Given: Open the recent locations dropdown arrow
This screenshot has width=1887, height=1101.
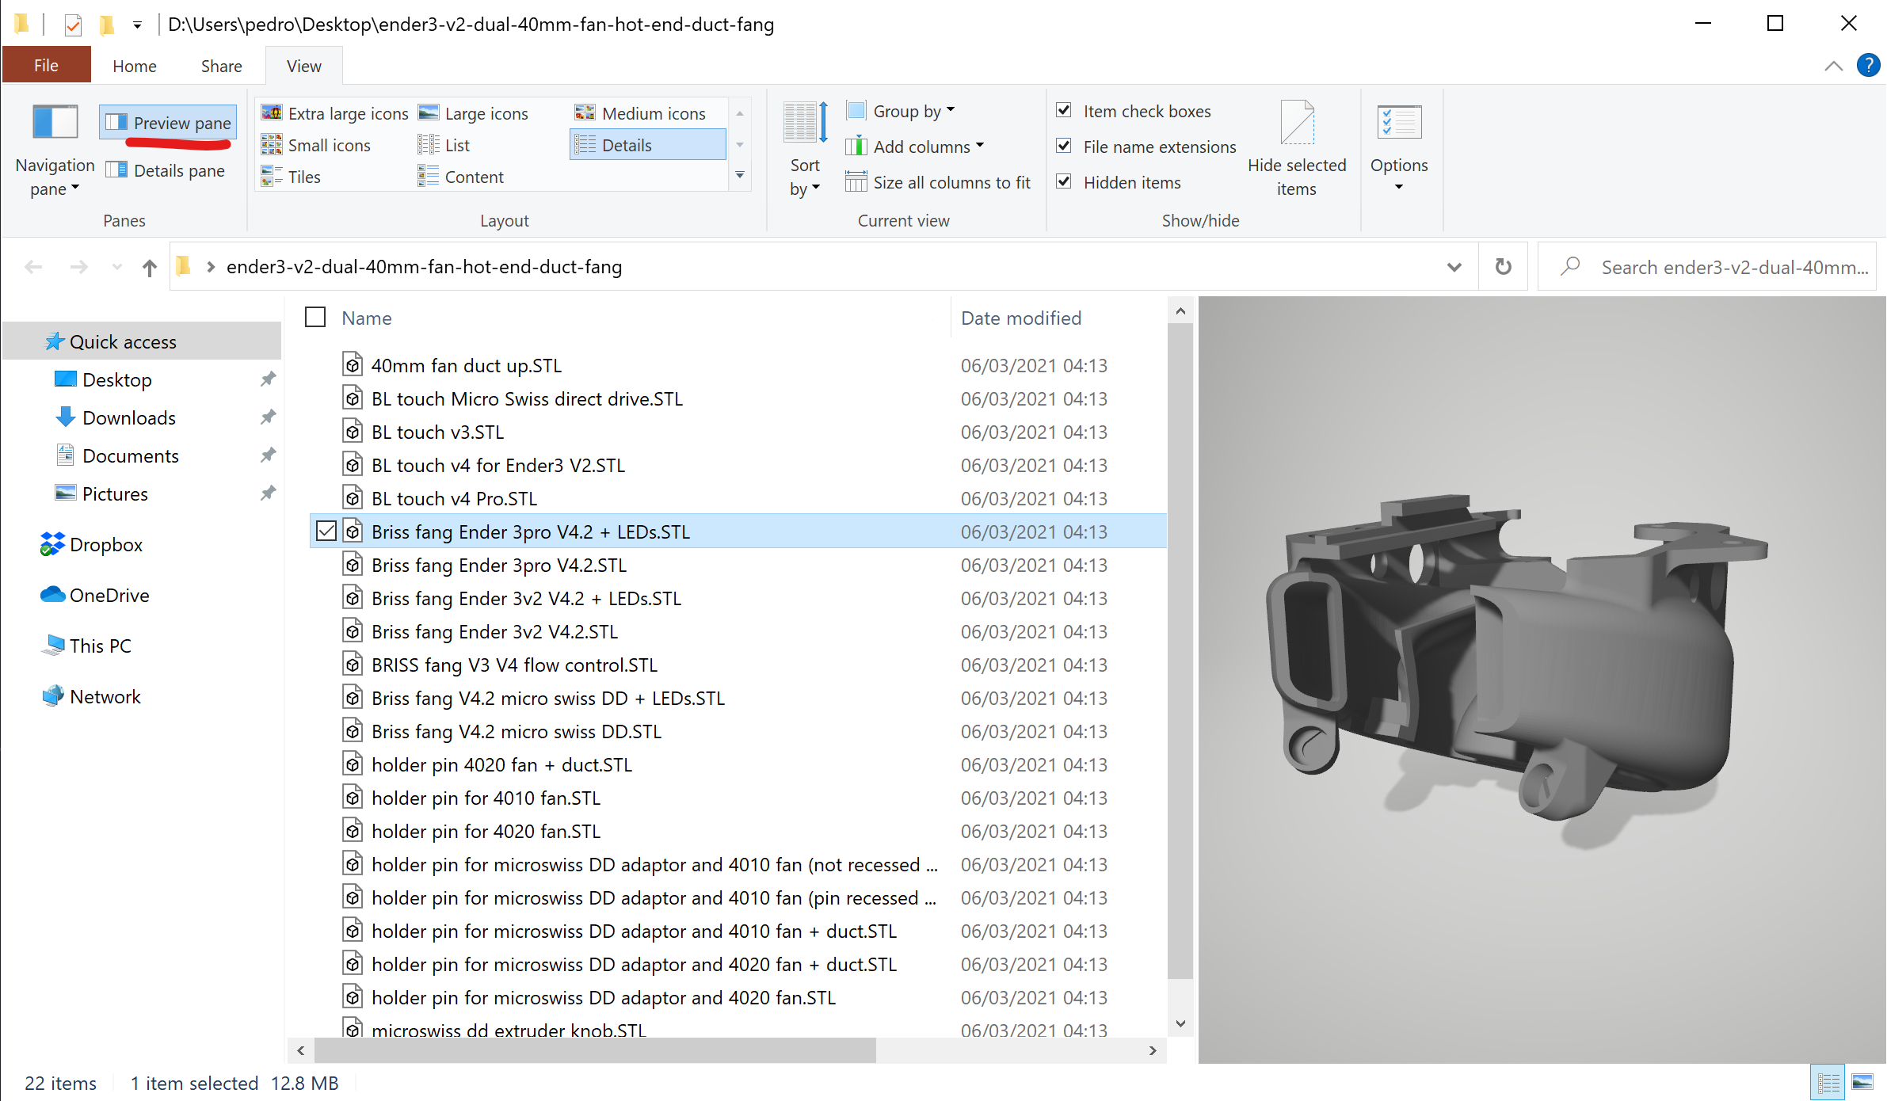Looking at the screenshot, I should pyautogui.click(x=116, y=267).
